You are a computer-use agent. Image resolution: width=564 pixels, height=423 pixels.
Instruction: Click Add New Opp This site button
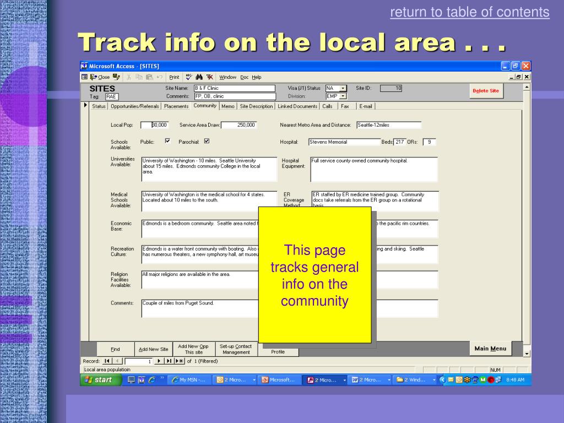click(193, 349)
